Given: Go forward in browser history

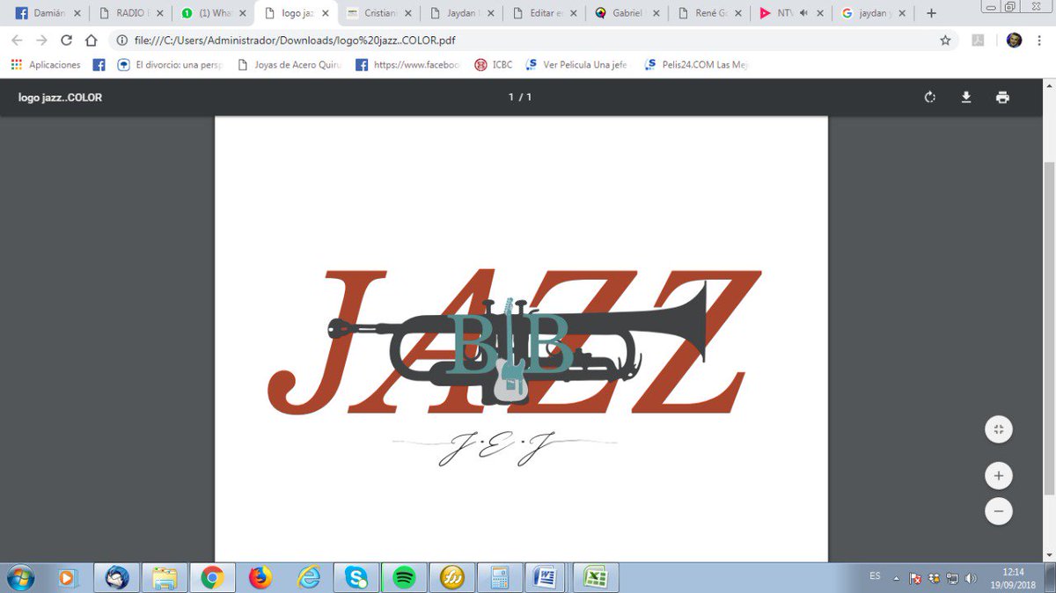Looking at the screenshot, I should (41, 40).
